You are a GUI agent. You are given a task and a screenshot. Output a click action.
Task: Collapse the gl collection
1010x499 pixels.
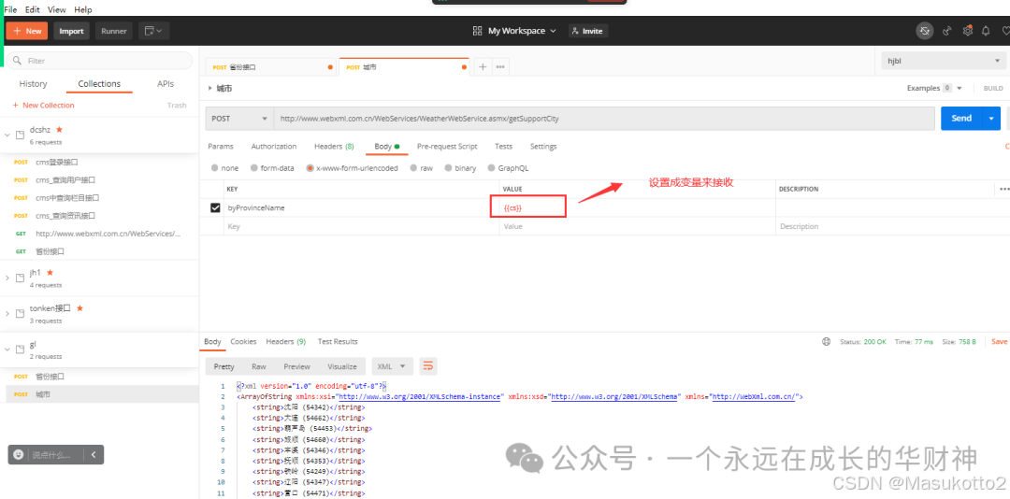(7, 349)
